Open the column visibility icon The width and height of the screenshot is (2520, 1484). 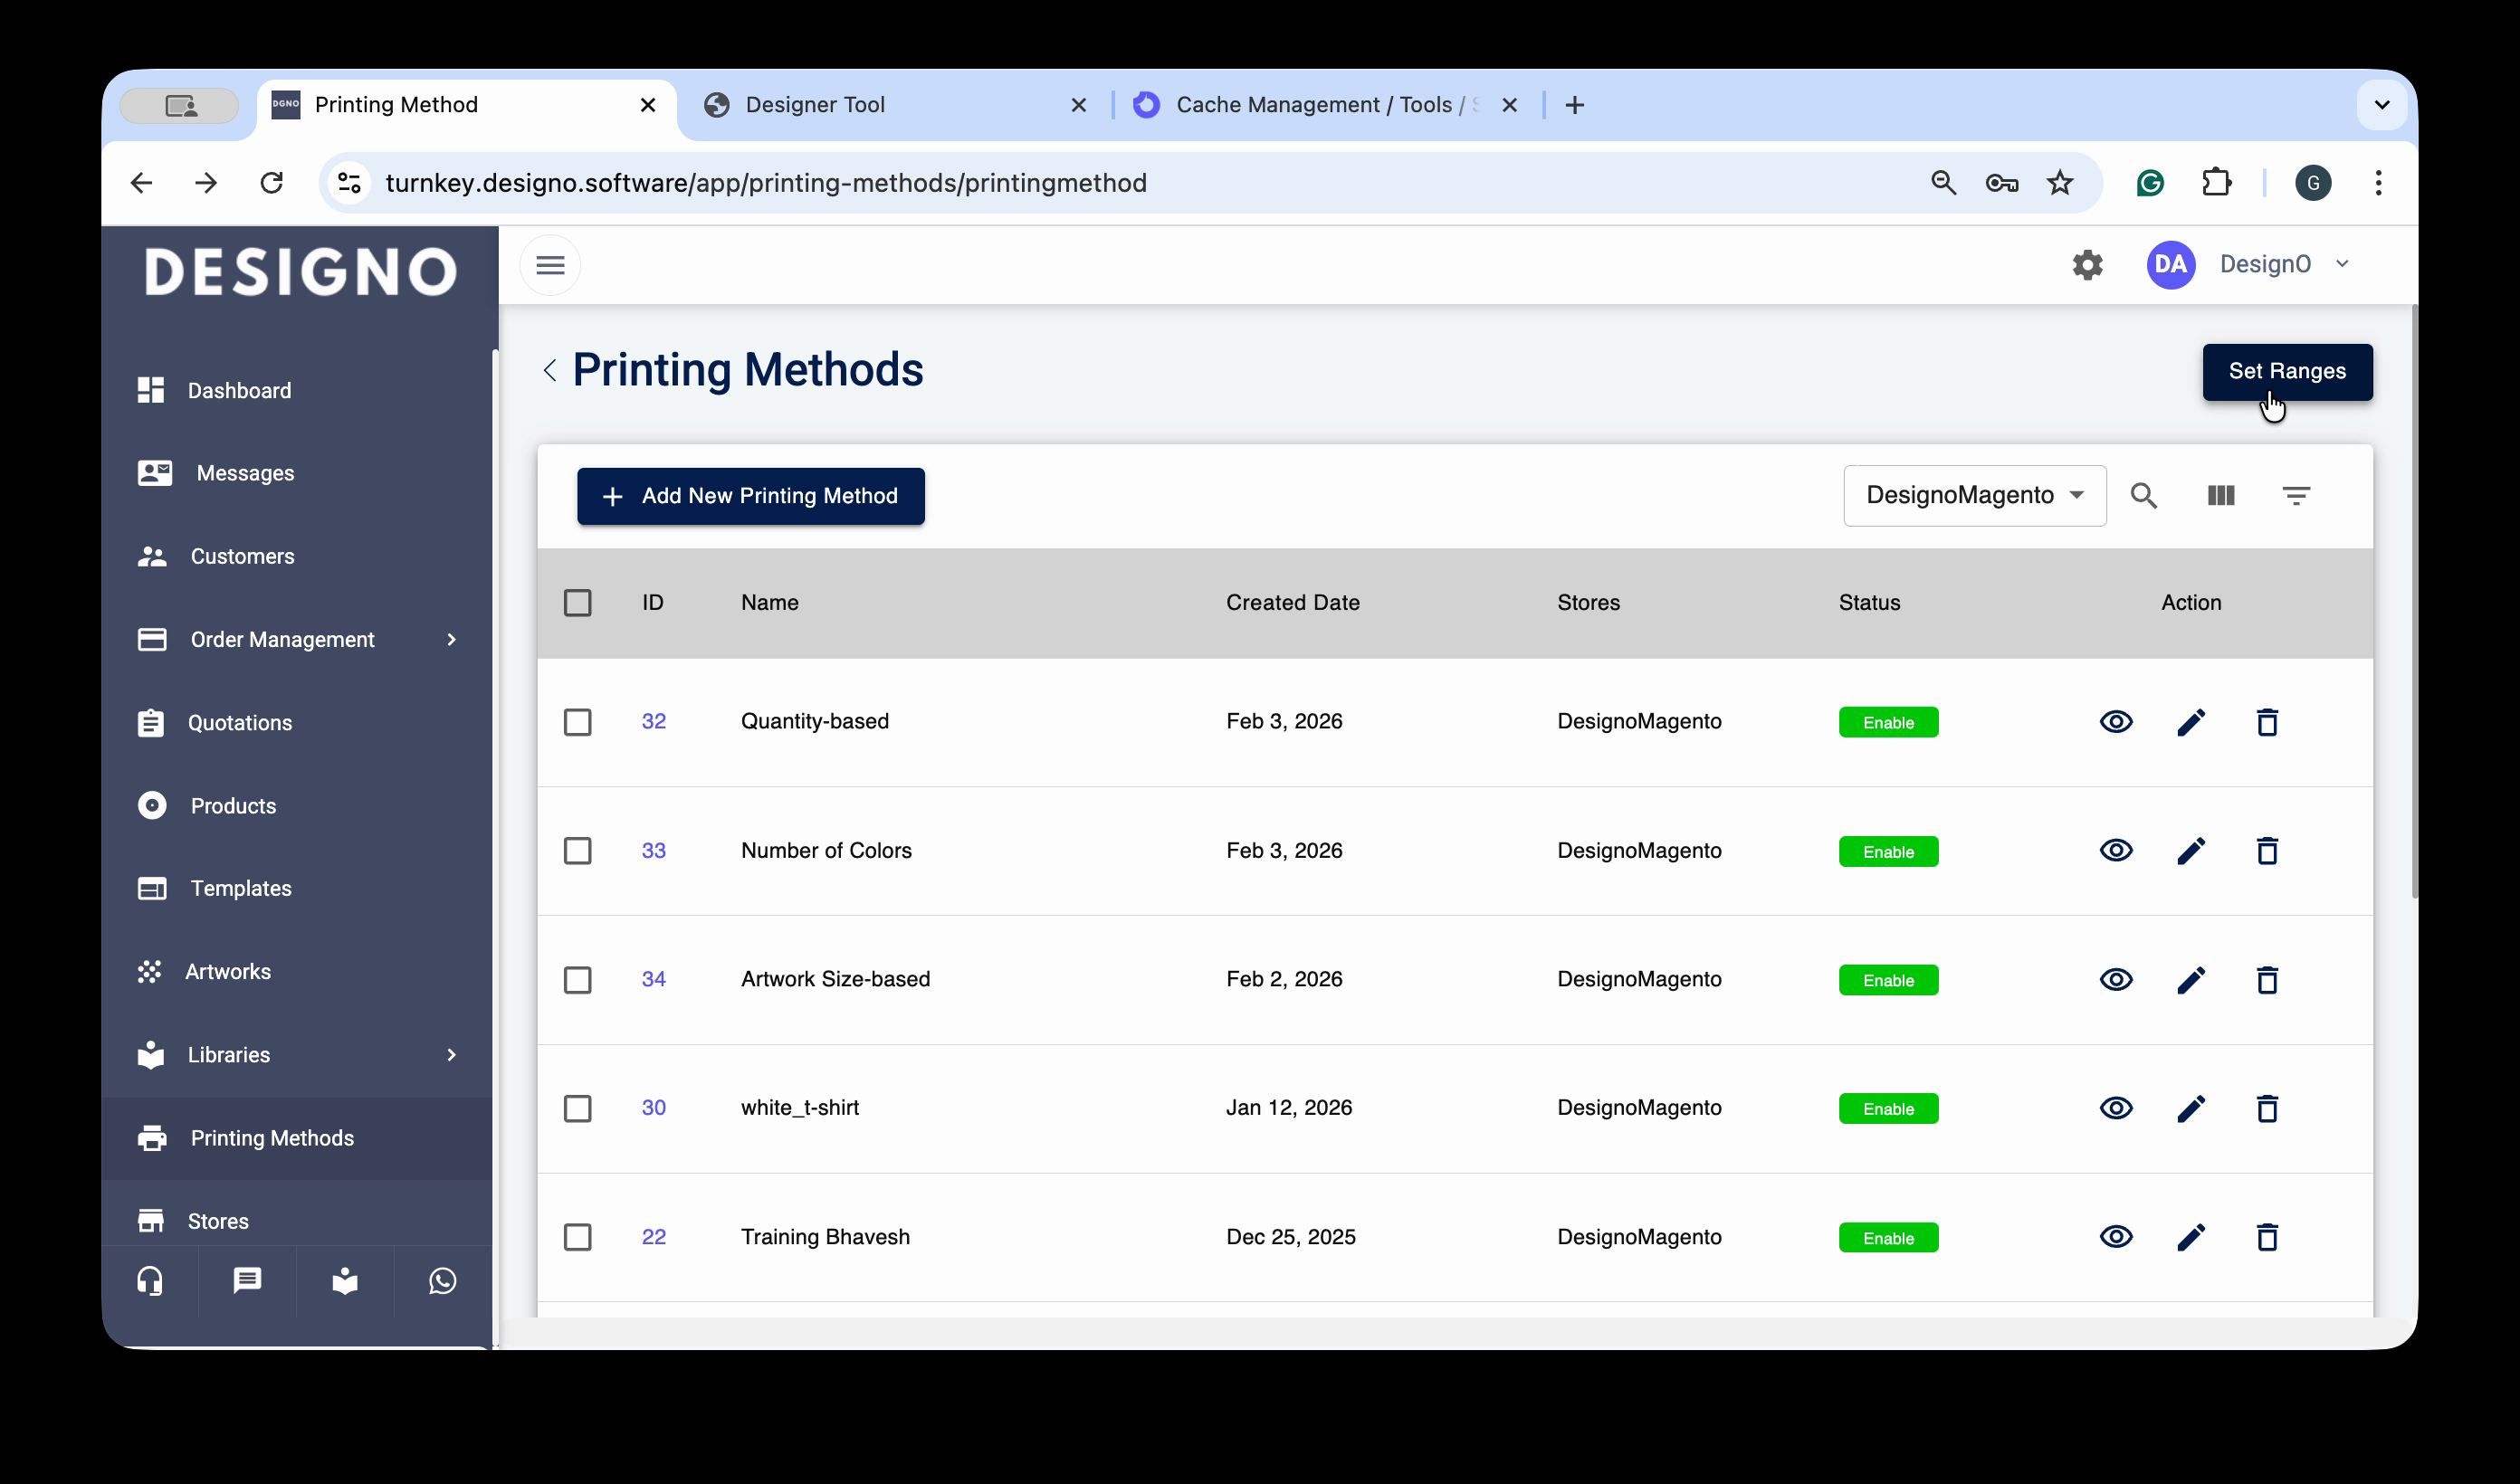2220,496
